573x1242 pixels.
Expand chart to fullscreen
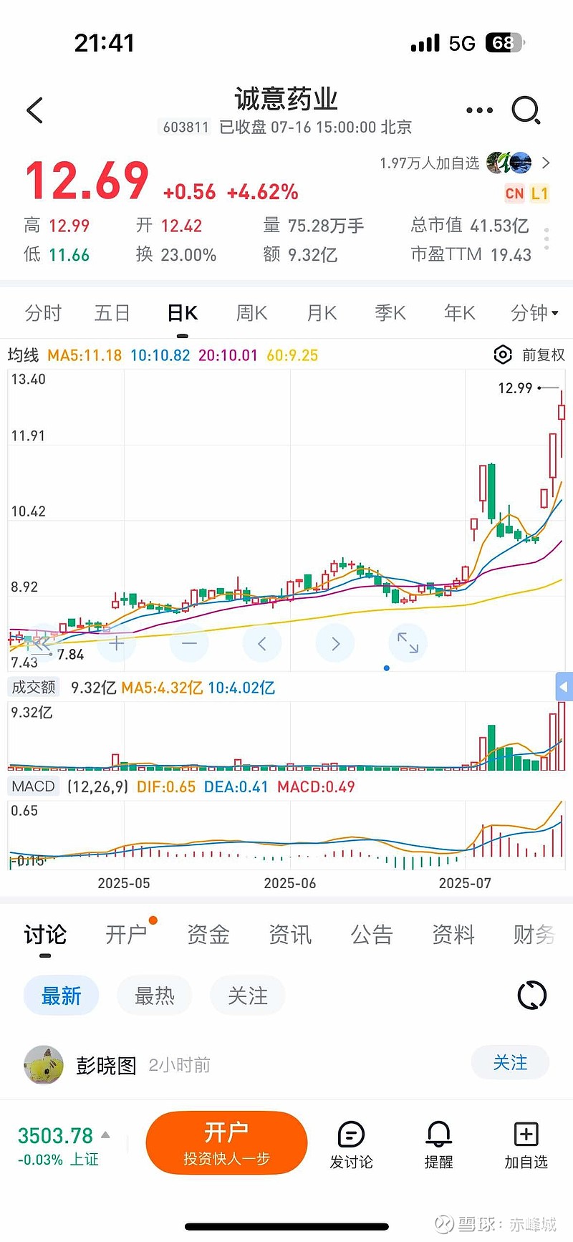[x=408, y=643]
